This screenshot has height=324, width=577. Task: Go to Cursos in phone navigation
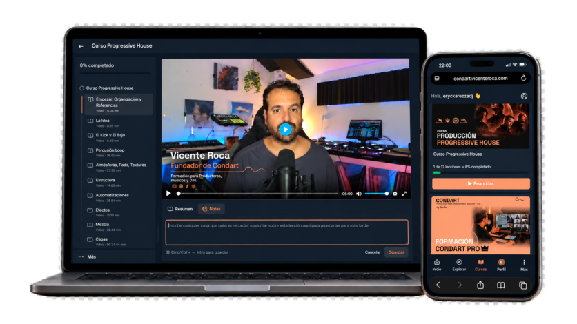tap(480, 265)
